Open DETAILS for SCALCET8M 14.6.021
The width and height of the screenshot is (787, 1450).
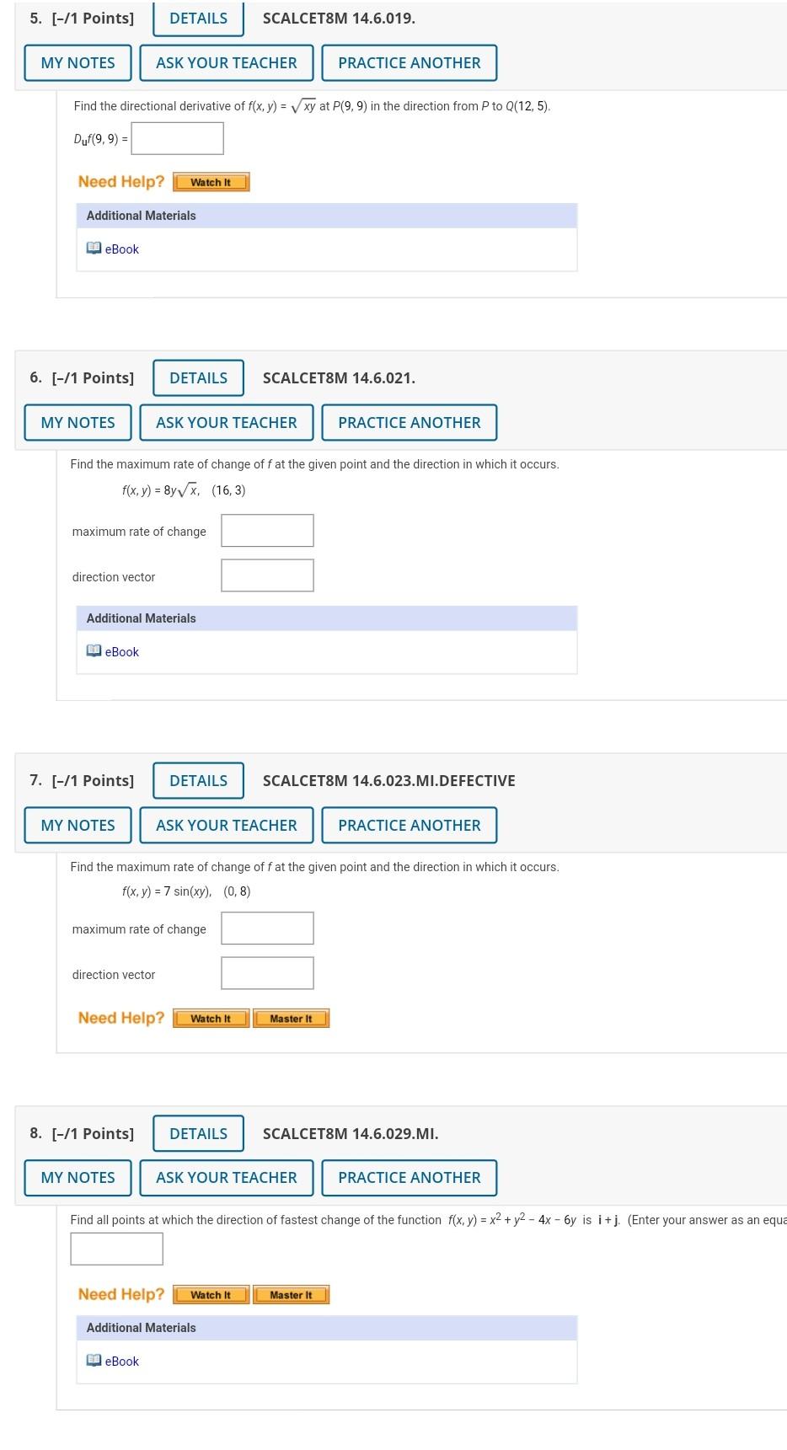tap(197, 377)
